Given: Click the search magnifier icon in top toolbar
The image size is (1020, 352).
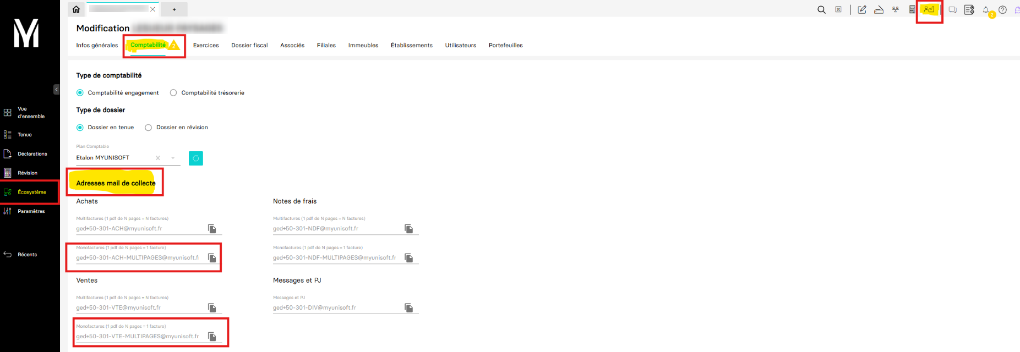Looking at the screenshot, I should coord(821,10).
